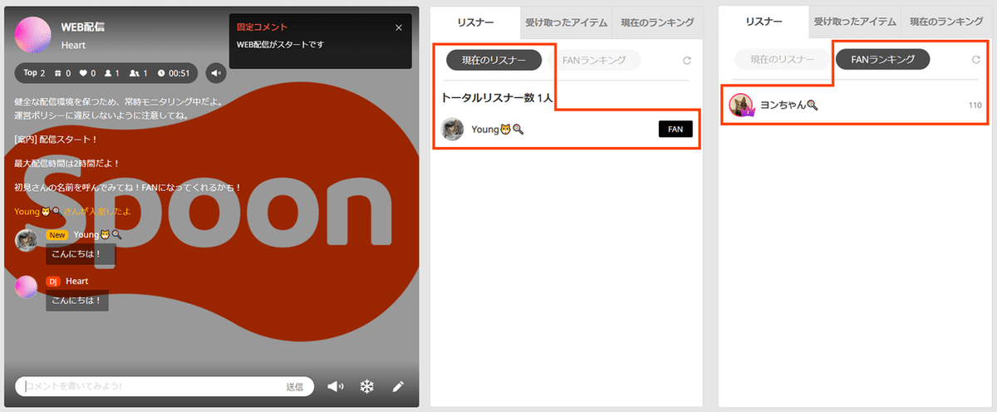This screenshot has height=412, width=997.
Task: Click the DJ profile avatar beside WEB配信 title
Action: [32, 34]
